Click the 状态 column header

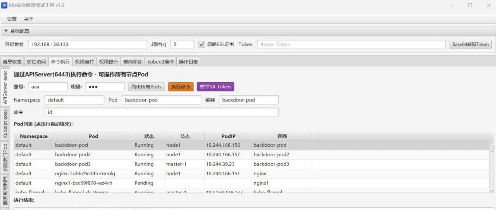[149, 136]
